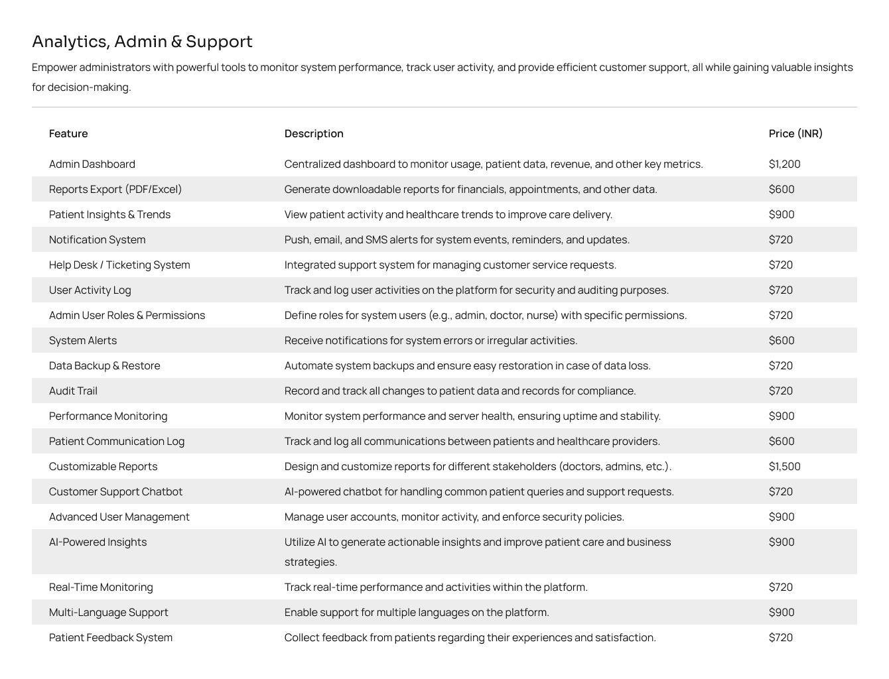Click the Feature column header
The width and height of the screenshot is (889, 679).
tap(68, 133)
